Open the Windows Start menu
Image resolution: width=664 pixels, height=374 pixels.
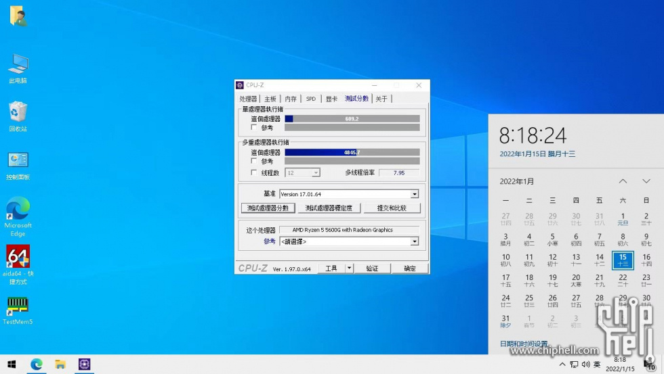point(12,365)
